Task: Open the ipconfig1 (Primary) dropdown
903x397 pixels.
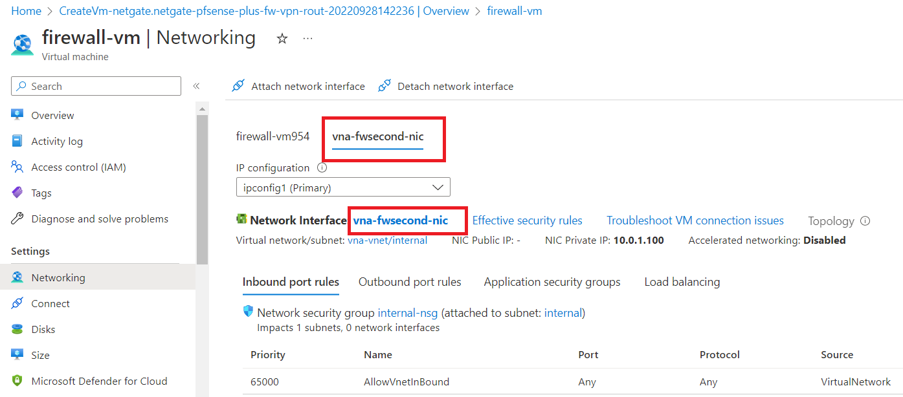Action: tap(343, 188)
